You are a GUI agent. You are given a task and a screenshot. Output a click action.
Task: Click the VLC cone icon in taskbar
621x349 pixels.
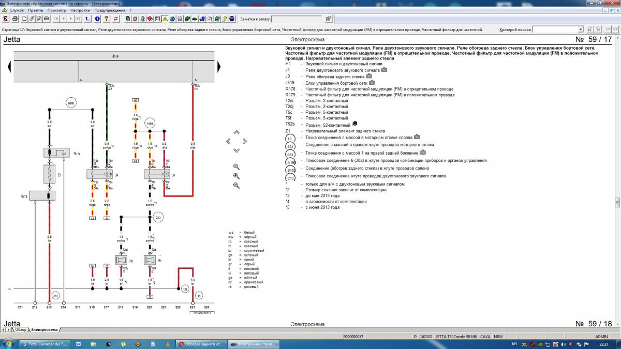tap(167, 344)
